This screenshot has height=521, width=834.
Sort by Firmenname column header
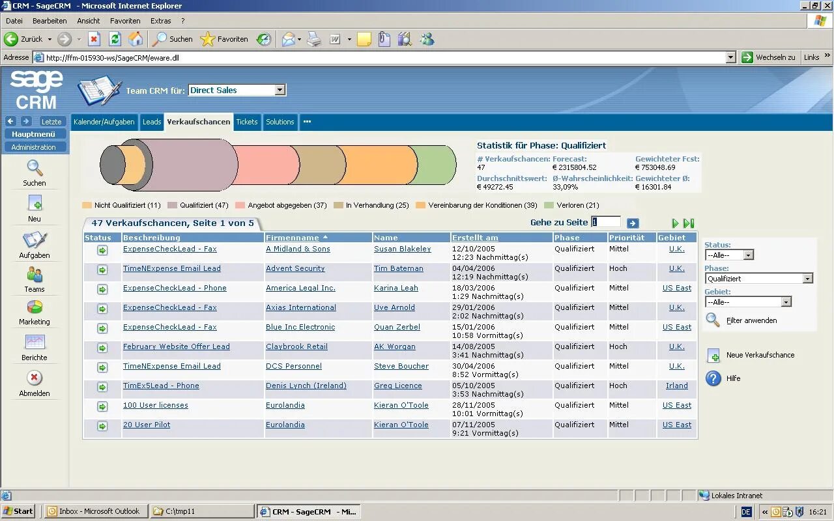point(293,238)
